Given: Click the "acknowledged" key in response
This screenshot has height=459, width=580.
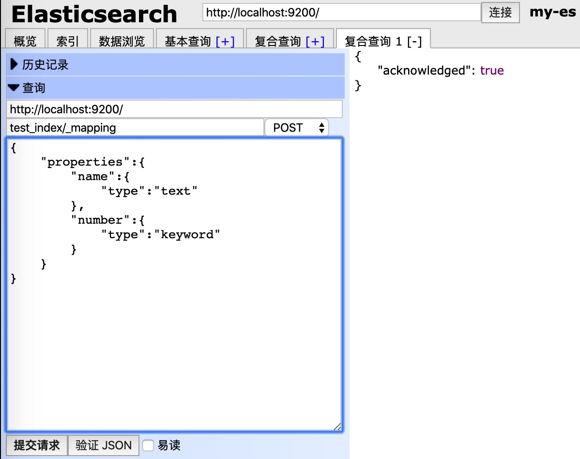Looking at the screenshot, I should 424,70.
